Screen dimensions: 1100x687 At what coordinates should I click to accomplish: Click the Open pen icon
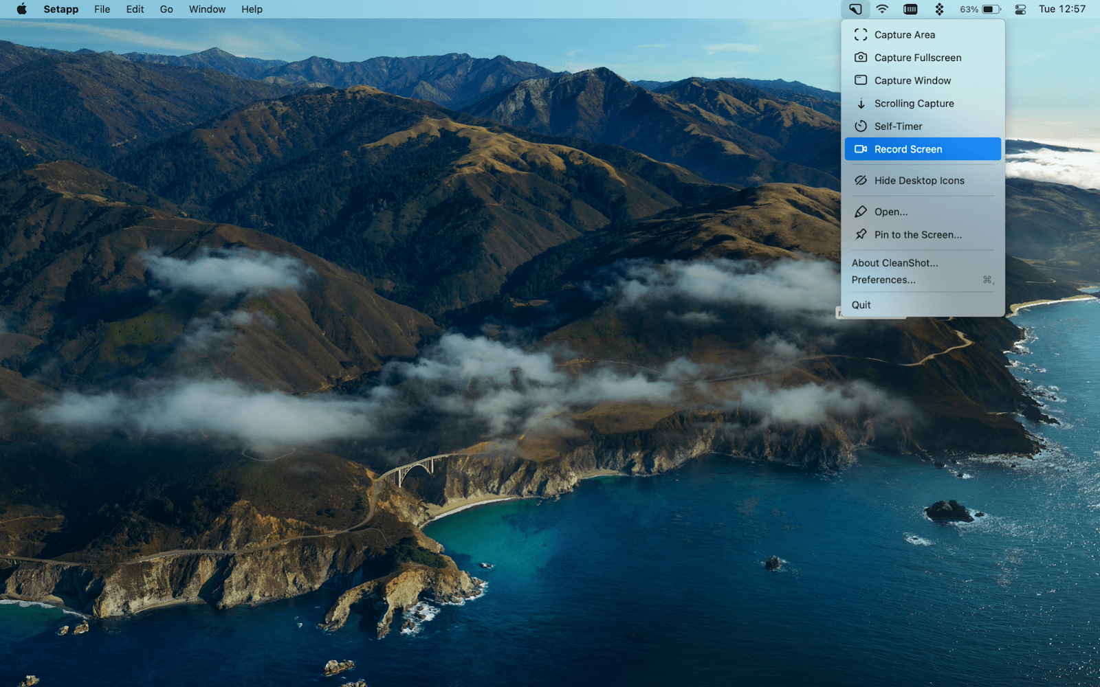pos(861,211)
